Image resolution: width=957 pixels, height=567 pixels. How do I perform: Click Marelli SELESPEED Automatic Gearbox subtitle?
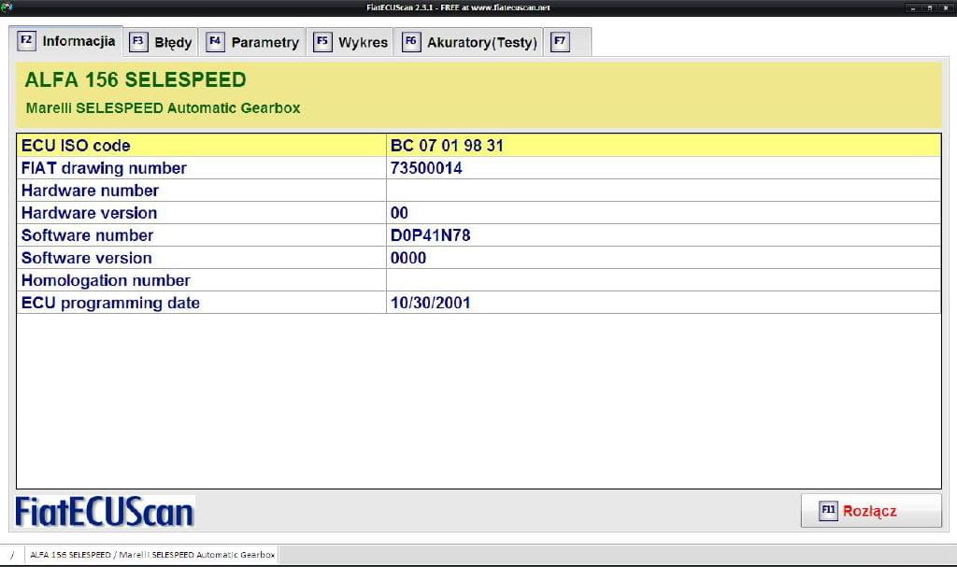[x=163, y=108]
